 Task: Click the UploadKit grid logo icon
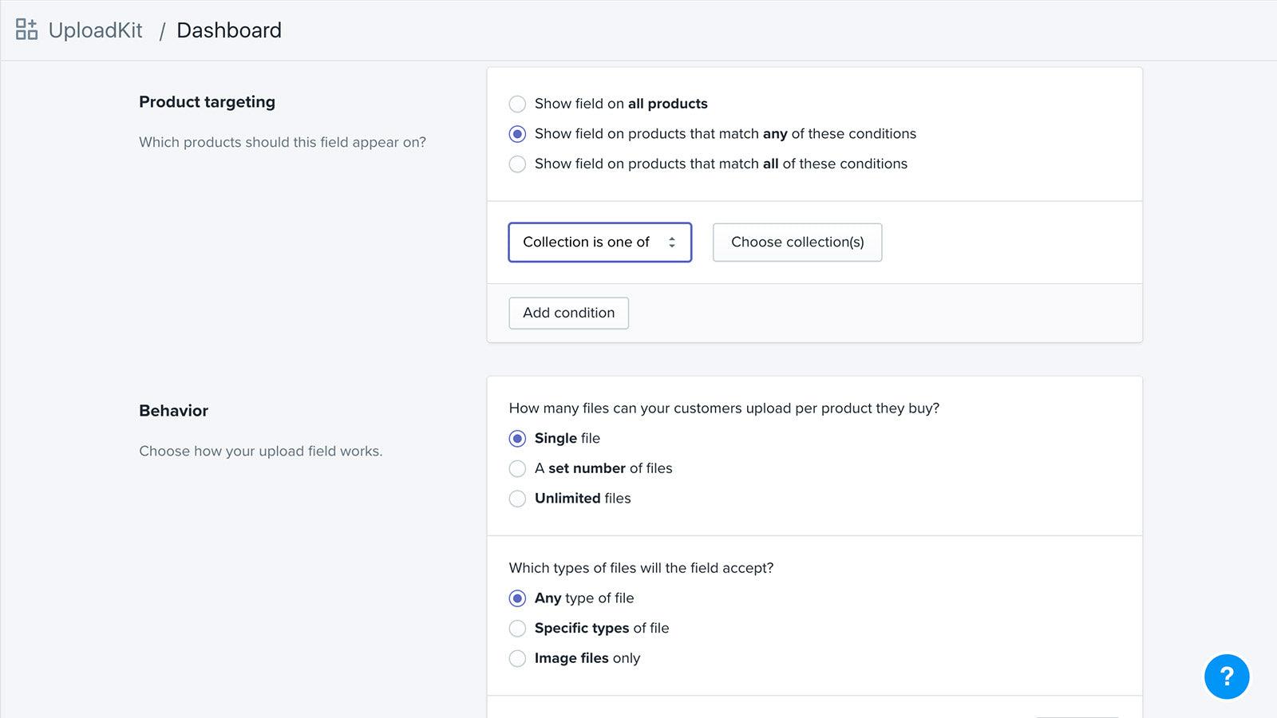coord(26,30)
